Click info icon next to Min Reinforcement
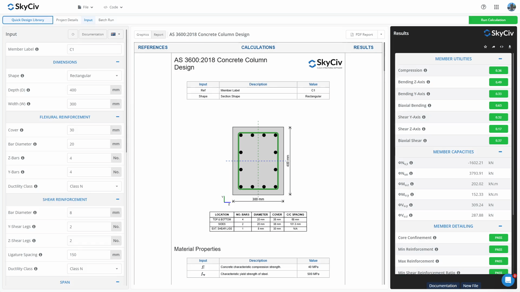This screenshot has width=520, height=292. pos(437,249)
